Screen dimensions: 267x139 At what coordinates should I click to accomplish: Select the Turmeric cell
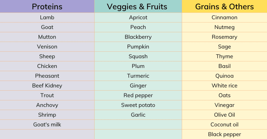point(138,76)
